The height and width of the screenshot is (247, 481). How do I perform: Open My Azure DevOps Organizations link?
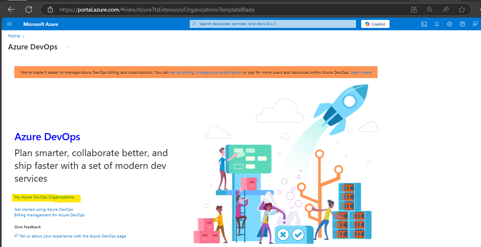pos(44,197)
